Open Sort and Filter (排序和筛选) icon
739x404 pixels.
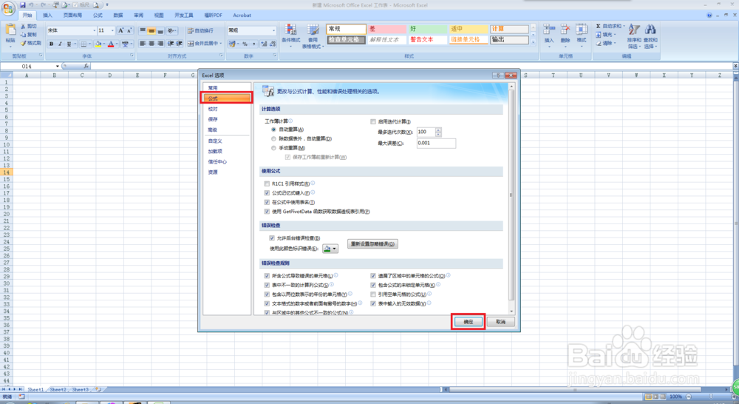(x=634, y=30)
